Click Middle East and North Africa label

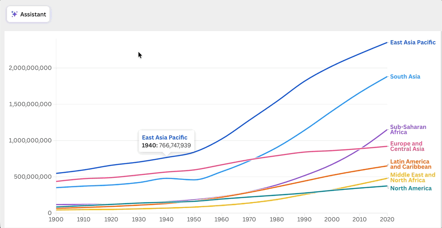[413, 177]
